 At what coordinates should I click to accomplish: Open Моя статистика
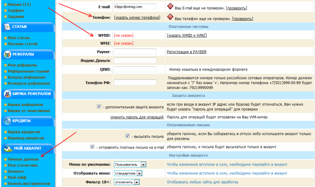22,166
